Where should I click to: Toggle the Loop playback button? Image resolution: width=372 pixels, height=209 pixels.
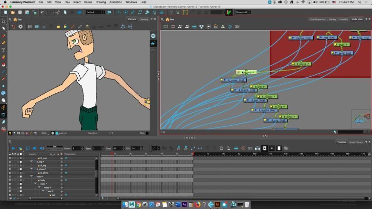pos(28,149)
